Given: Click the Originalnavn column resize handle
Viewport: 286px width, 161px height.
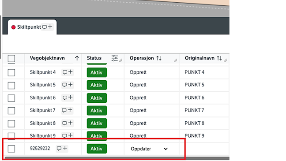Looking at the screenshot, I should 226,60.
